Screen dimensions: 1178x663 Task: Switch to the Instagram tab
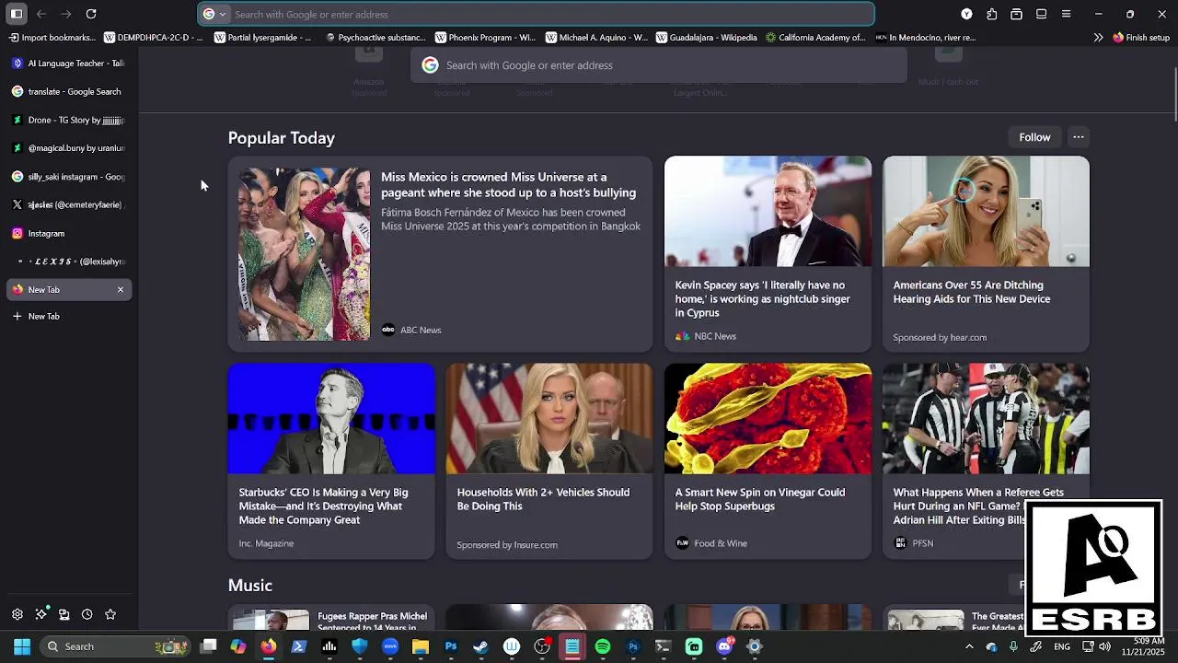click(69, 234)
